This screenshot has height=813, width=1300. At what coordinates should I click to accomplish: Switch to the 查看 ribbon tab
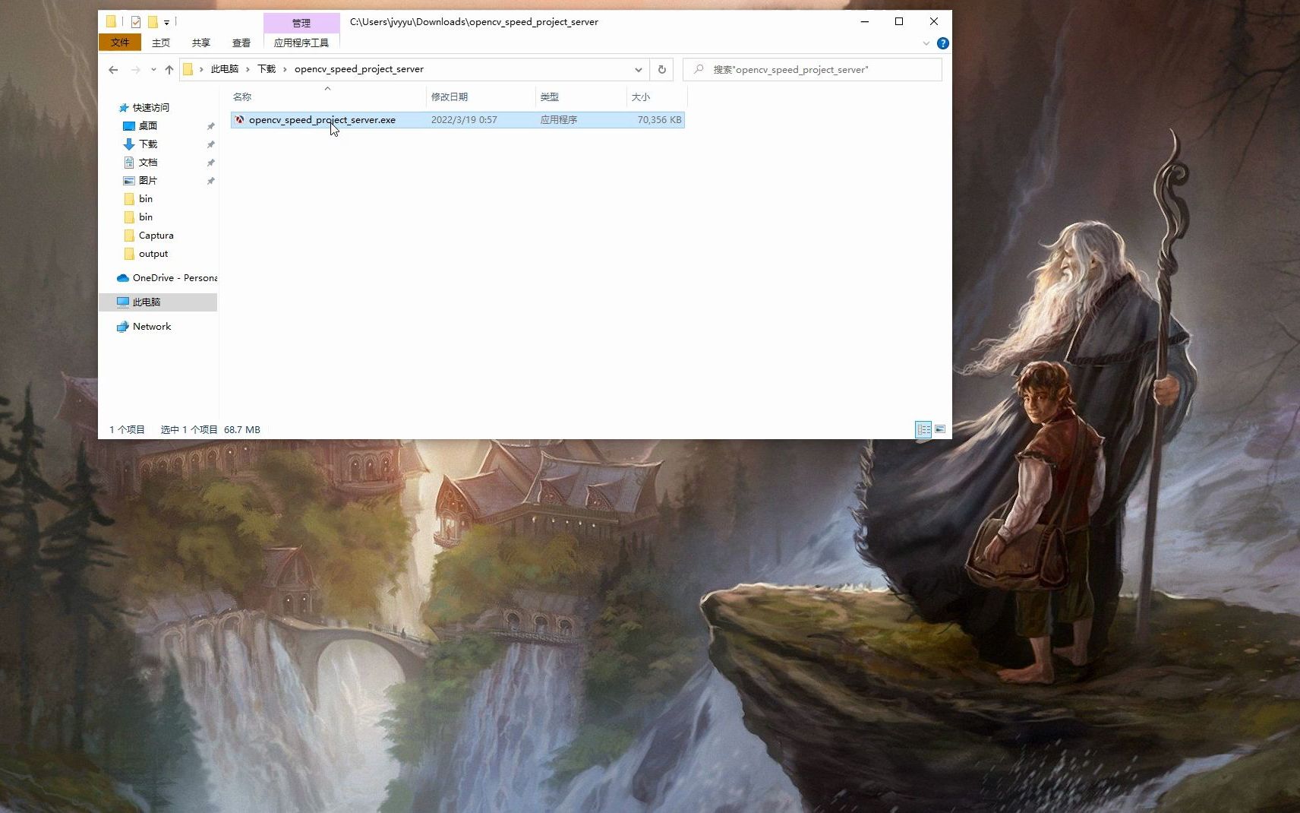241,43
